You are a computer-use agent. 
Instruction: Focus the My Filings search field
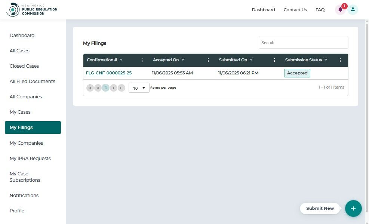[x=303, y=43]
